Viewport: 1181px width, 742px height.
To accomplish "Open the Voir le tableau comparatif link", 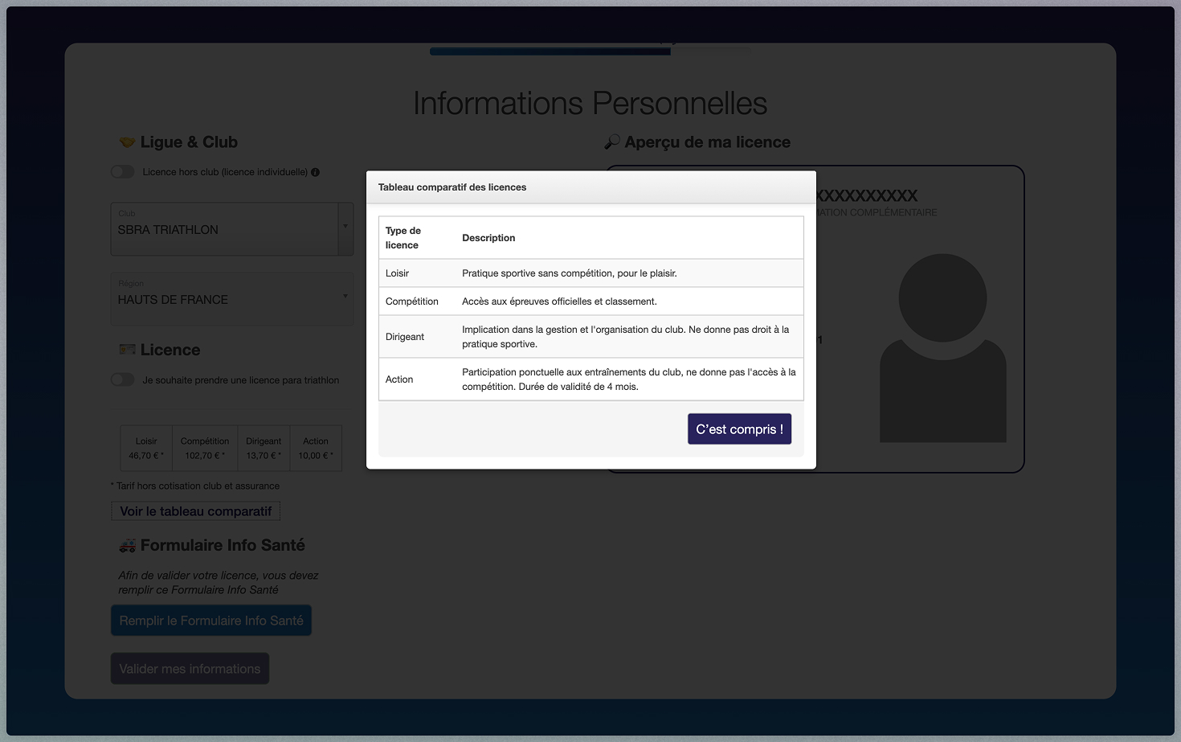I will coord(196,511).
